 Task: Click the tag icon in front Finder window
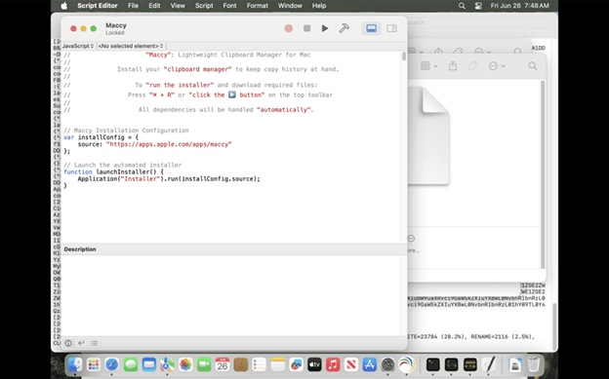(x=472, y=66)
